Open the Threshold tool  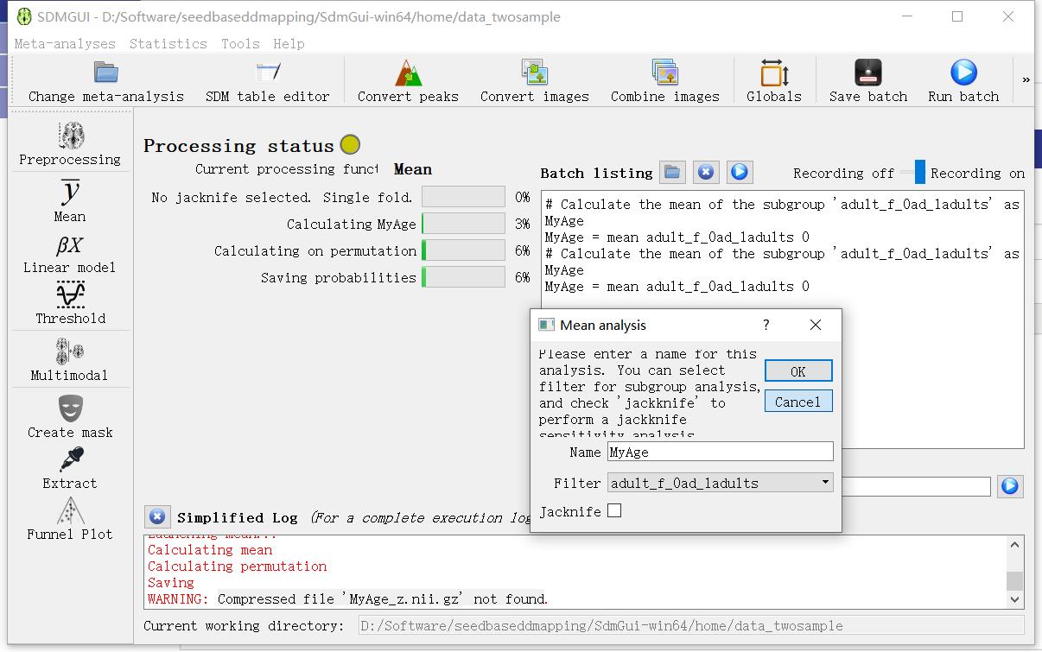point(70,303)
